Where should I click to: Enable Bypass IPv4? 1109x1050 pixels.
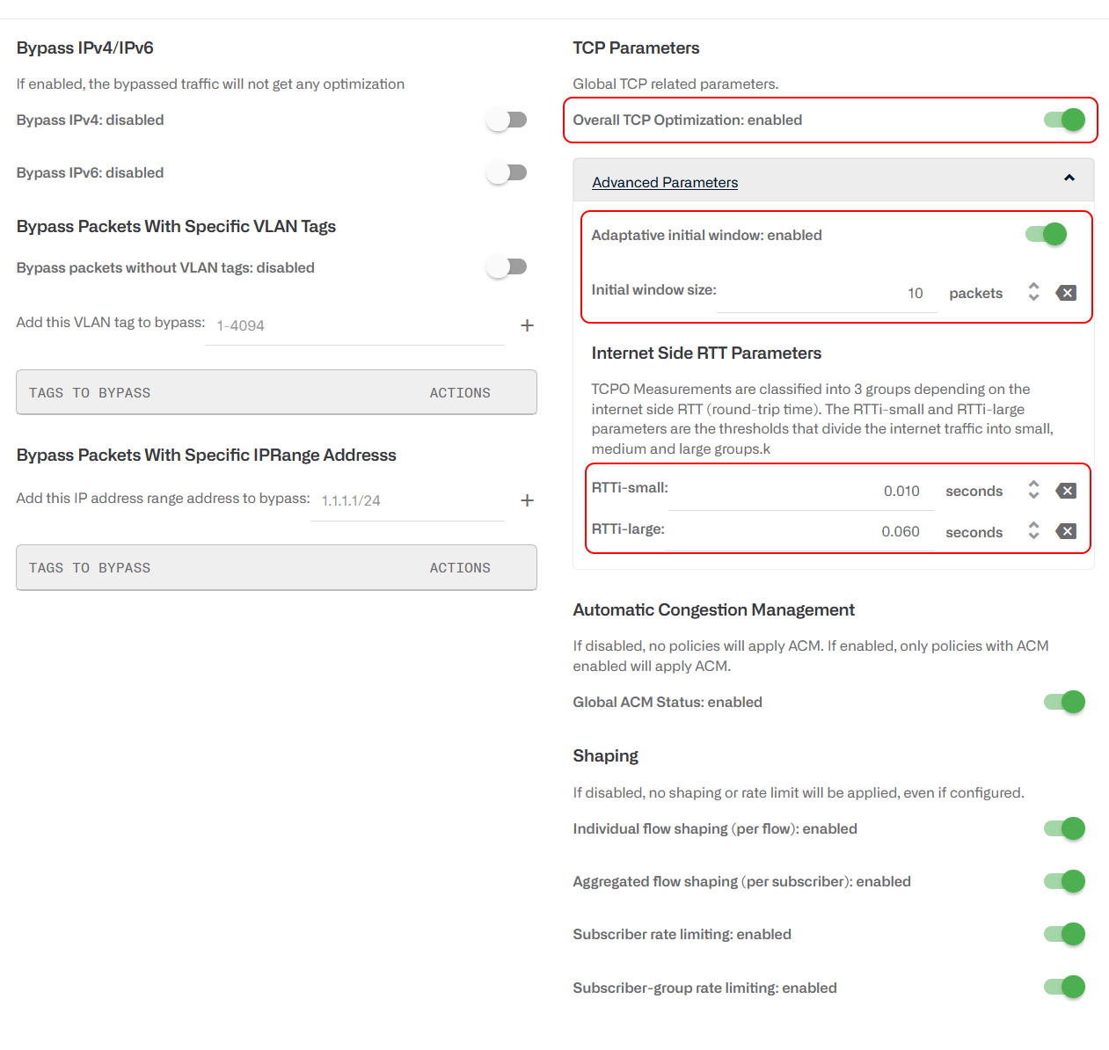(x=507, y=120)
